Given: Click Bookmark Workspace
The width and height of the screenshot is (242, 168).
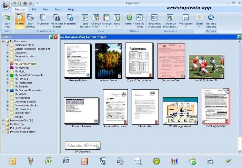Looking at the screenshot, I should (x=155, y=21).
